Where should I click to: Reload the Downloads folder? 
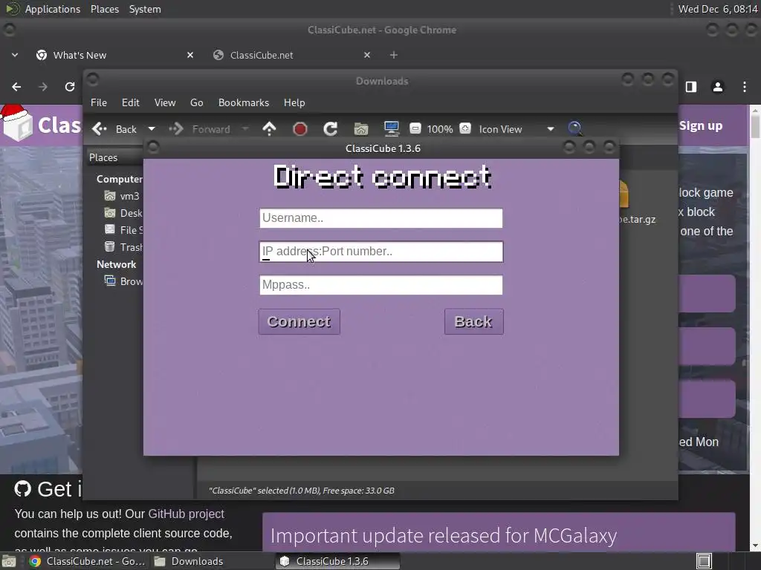click(331, 129)
